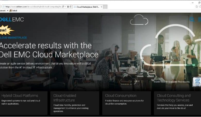201x117 pixels.
Task: Expand the address bar autocomplete dropdown arrow
Action: [x=65, y=6]
